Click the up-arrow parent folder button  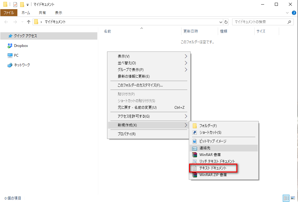point(29,22)
